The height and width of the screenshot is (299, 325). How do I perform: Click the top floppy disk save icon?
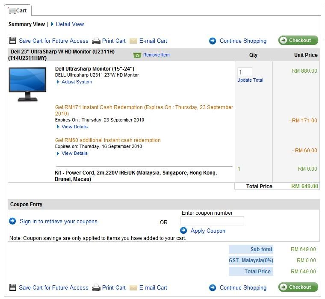coord(13,41)
